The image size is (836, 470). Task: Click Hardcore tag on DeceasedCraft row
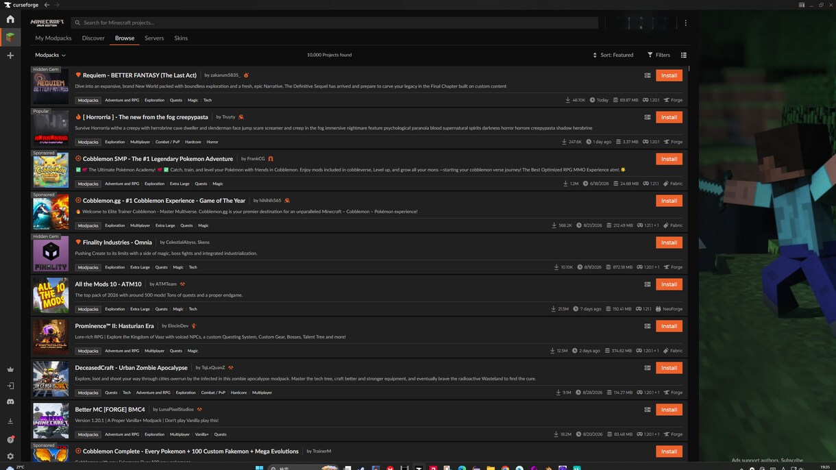click(x=238, y=393)
